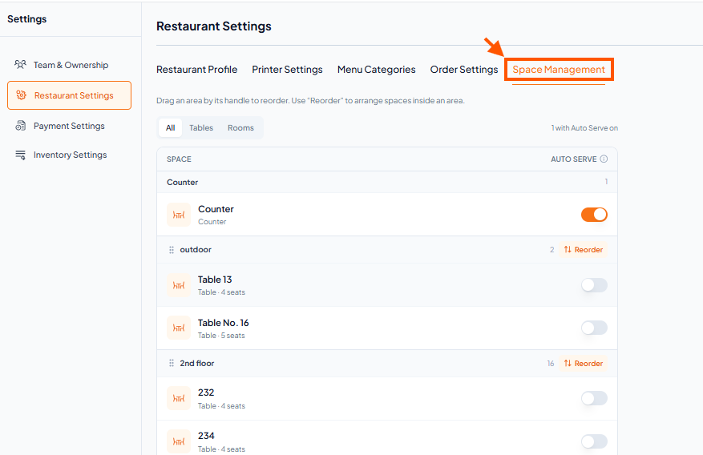Image resolution: width=703 pixels, height=455 pixels.
Task: Click the outdoor area header label
Action: 196,249
